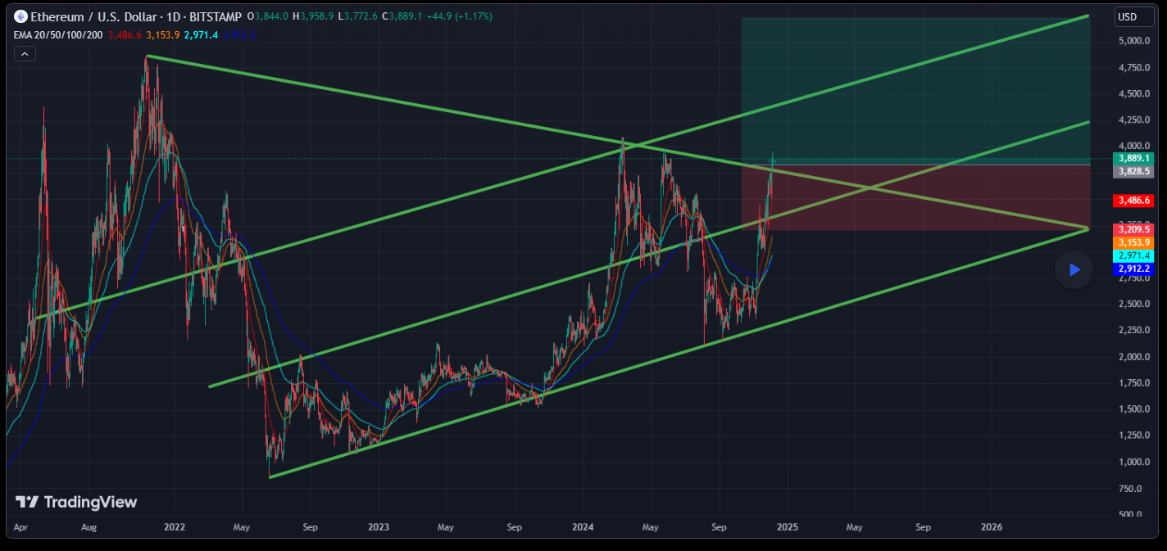Click the orange 3,153.9 EMA price tag

click(x=1133, y=243)
